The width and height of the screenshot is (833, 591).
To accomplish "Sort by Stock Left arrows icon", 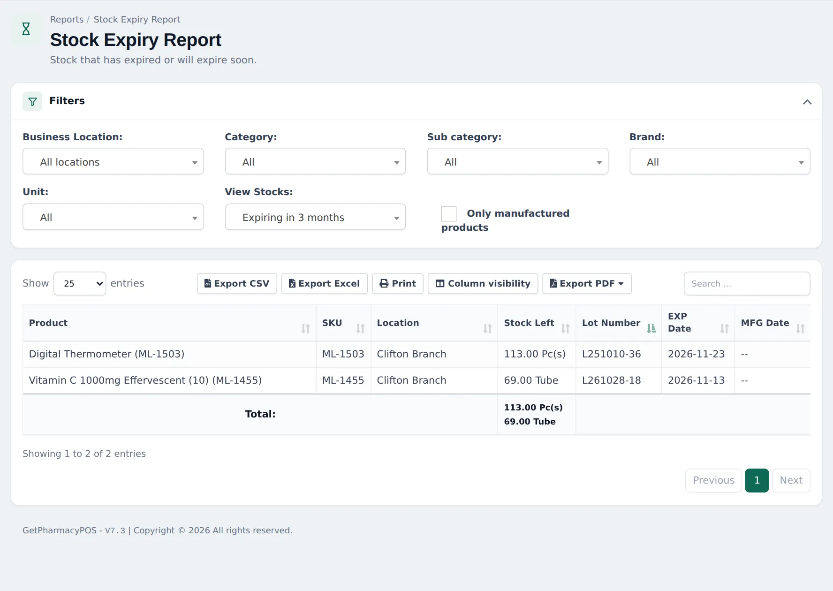I will [x=565, y=328].
